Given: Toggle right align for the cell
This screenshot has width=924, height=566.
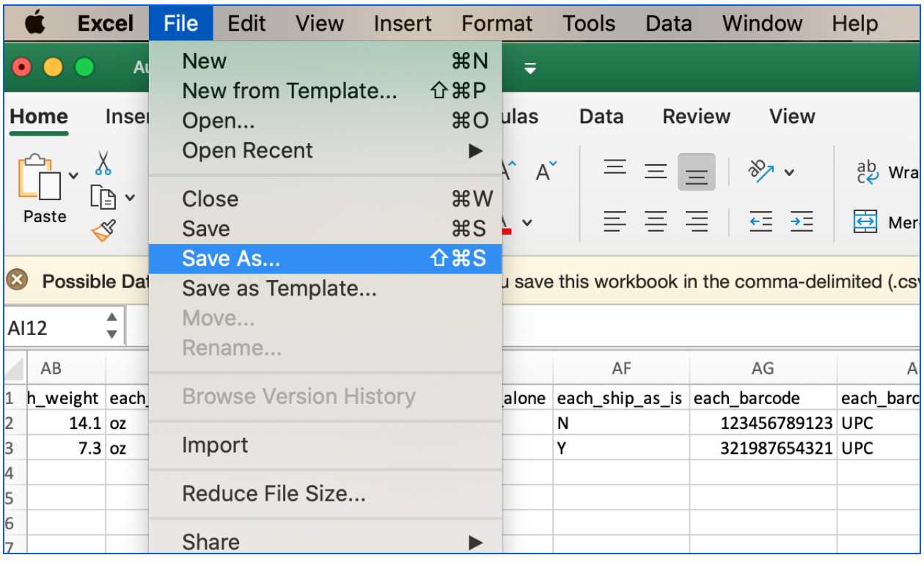Looking at the screenshot, I should [697, 221].
